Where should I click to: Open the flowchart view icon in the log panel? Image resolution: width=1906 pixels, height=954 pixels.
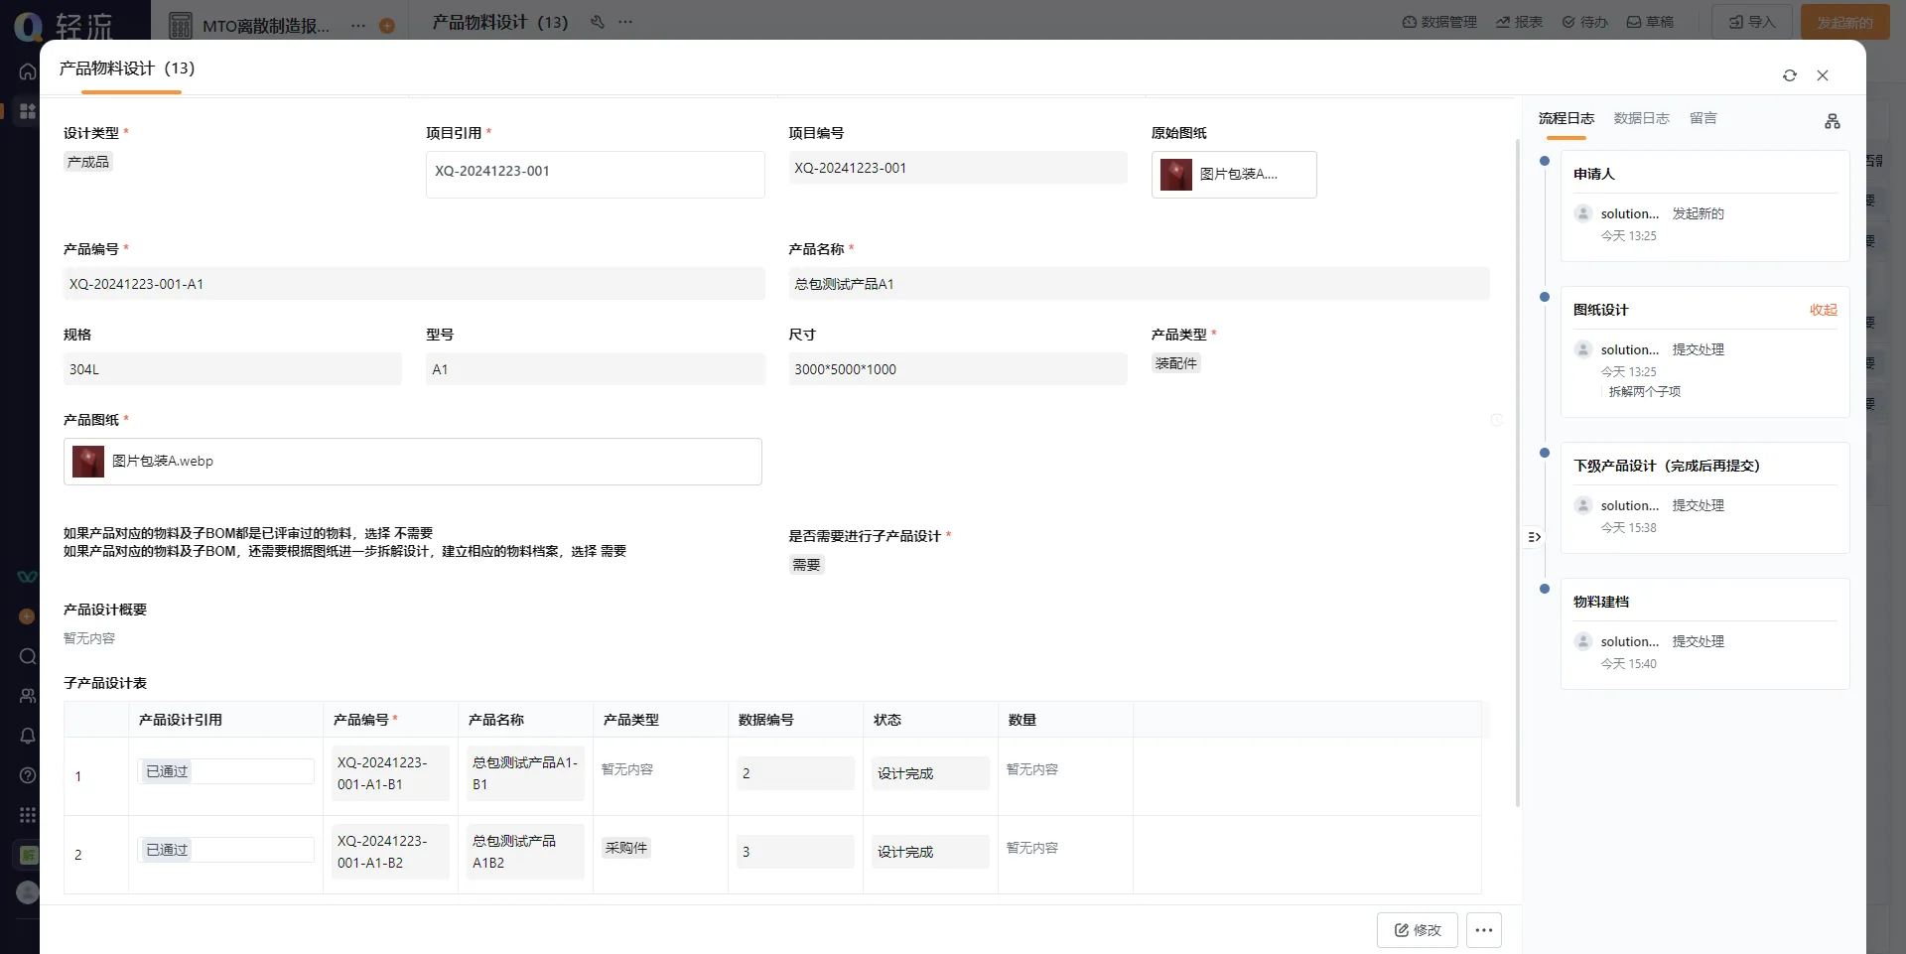coord(1833,120)
